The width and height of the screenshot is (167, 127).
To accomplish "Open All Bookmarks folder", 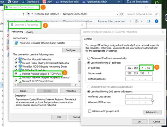I will tap(138, 2).
